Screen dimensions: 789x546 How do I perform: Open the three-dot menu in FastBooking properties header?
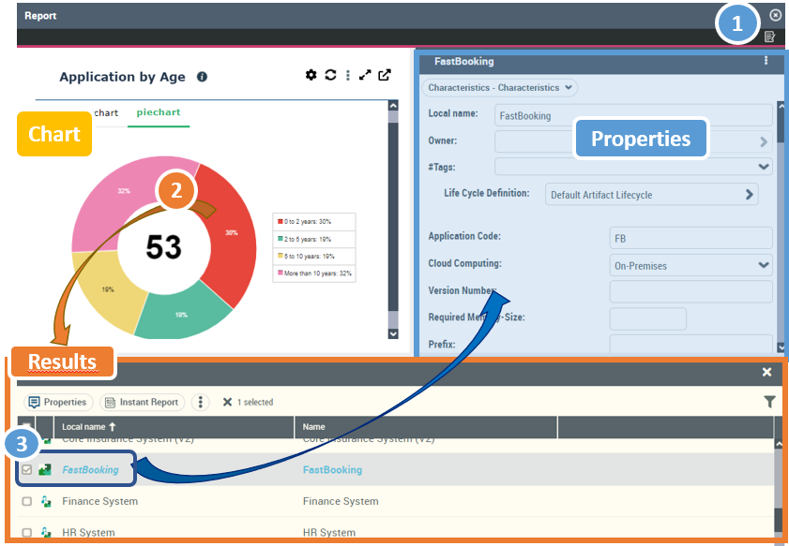pos(766,61)
